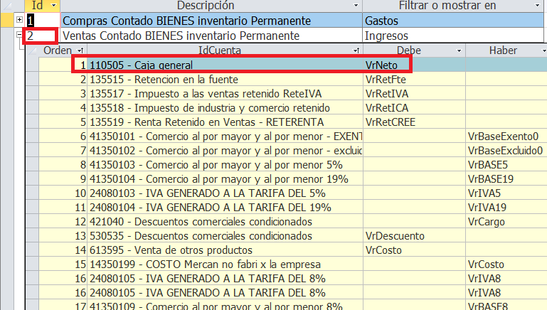The image size is (547, 310).
Task: Collapse record 2 with the minus icon
Action: pyautogui.click(x=19, y=35)
